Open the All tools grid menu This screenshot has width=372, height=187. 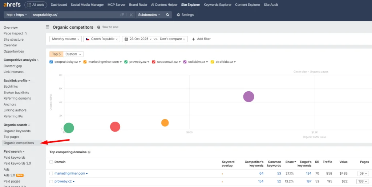pyautogui.click(x=36, y=5)
